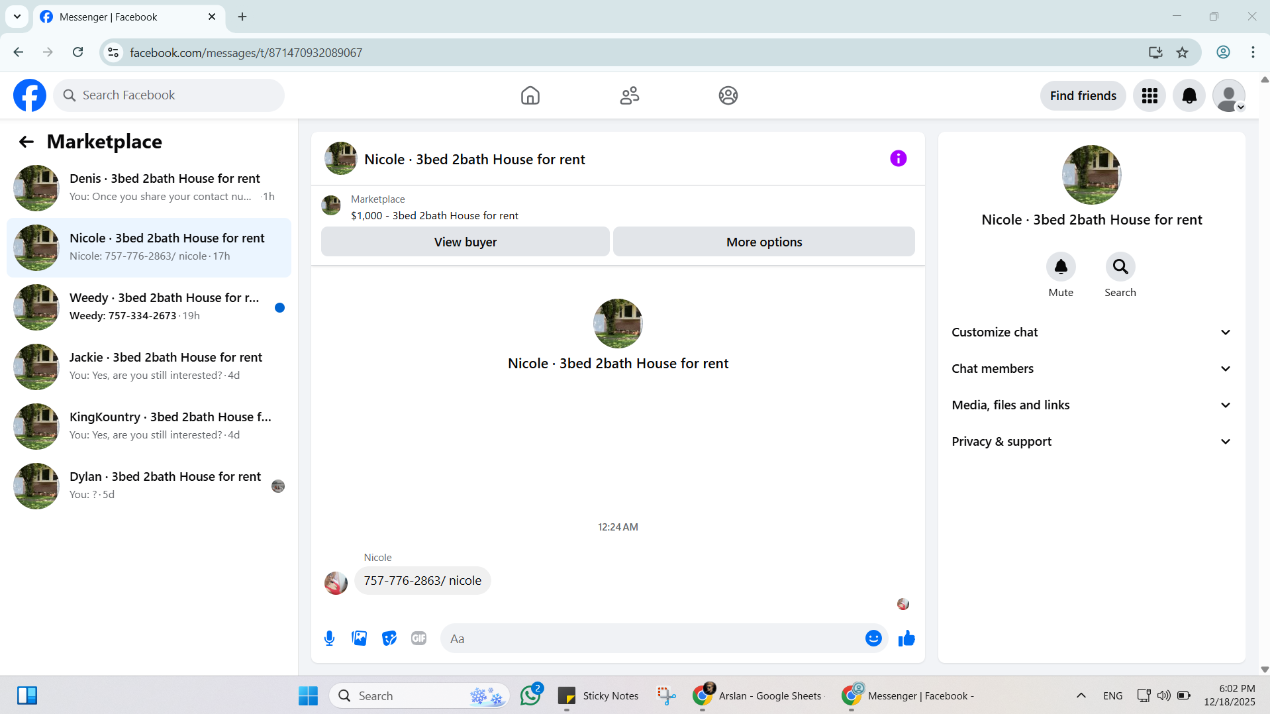Click the address bar URL

(246, 53)
